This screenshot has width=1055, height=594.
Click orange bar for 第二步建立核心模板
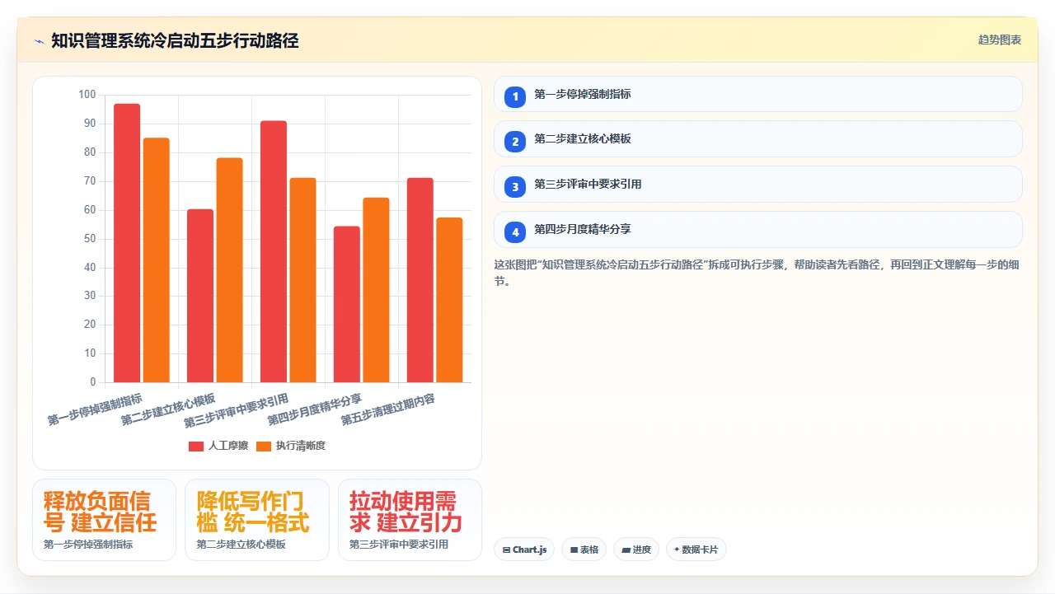[230, 270]
